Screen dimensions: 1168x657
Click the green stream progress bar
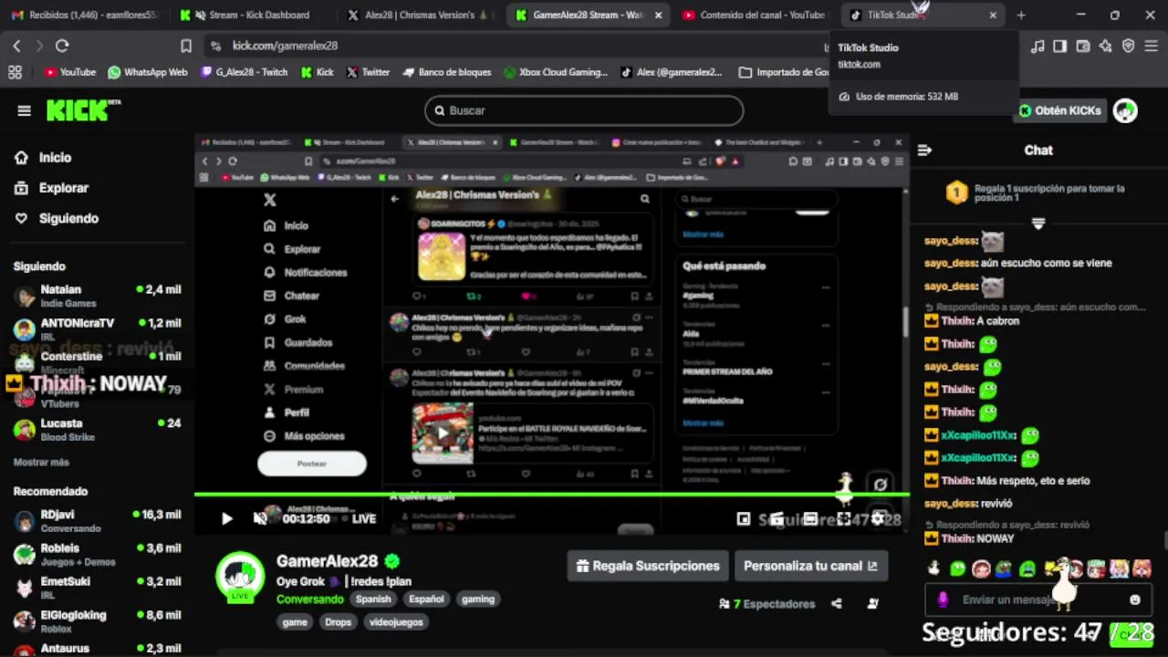pos(552,495)
